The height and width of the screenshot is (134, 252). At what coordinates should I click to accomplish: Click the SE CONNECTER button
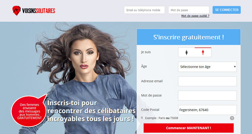227,10
